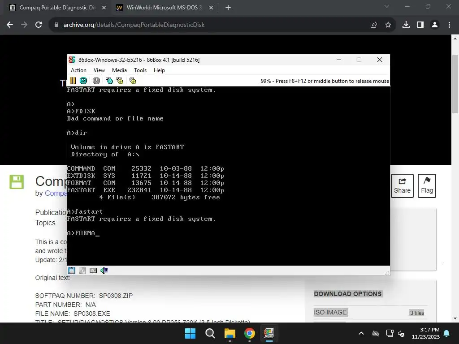Go forward in Chrome
Image resolution: width=459 pixels, height=344 pixels.
24,25
